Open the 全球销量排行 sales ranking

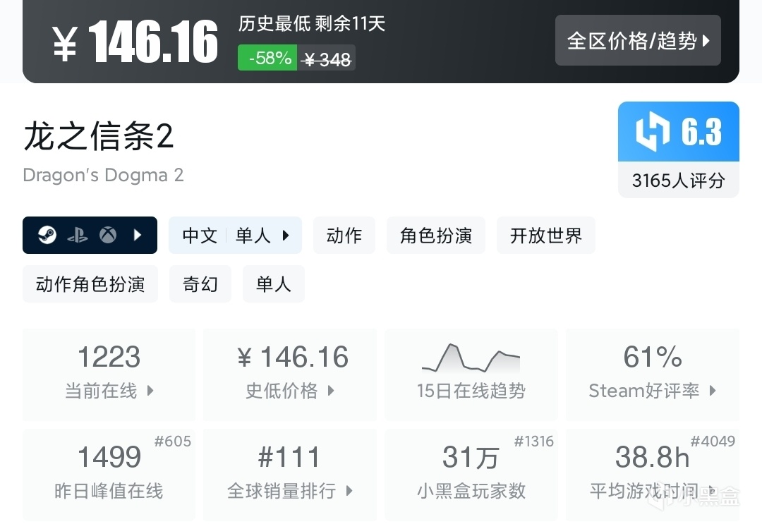point(290,474)
